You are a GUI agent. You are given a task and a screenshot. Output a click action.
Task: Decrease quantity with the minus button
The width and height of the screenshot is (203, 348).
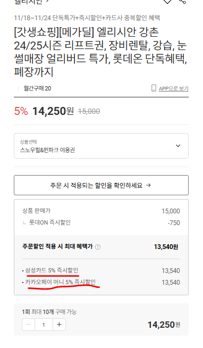pyautogui.click(x=28, y=325)
